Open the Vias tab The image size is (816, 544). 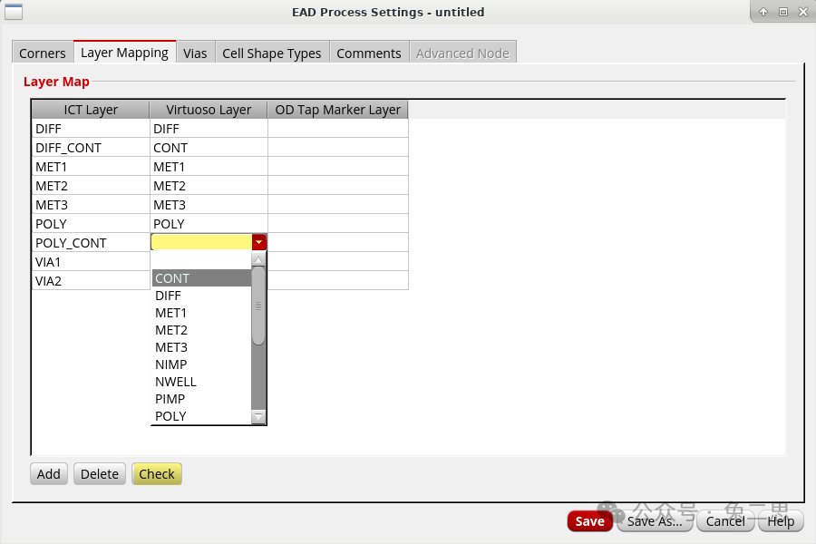(195, 53)
